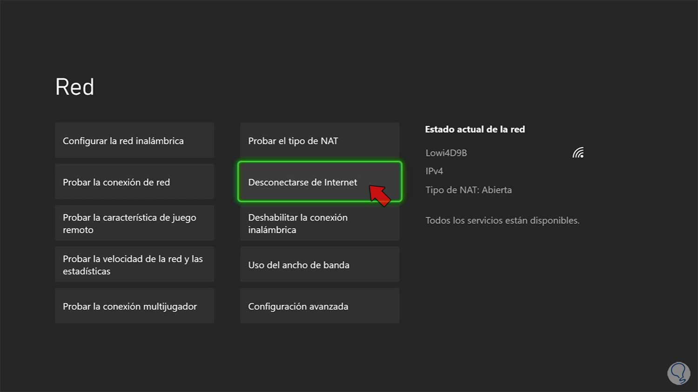
Task: Click the Estado actual de la red heading
Action: 475,130
